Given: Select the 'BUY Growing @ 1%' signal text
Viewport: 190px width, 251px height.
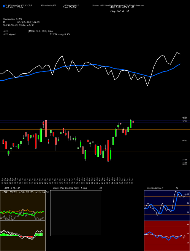Looking at the screenshot, I should (60, 34).
